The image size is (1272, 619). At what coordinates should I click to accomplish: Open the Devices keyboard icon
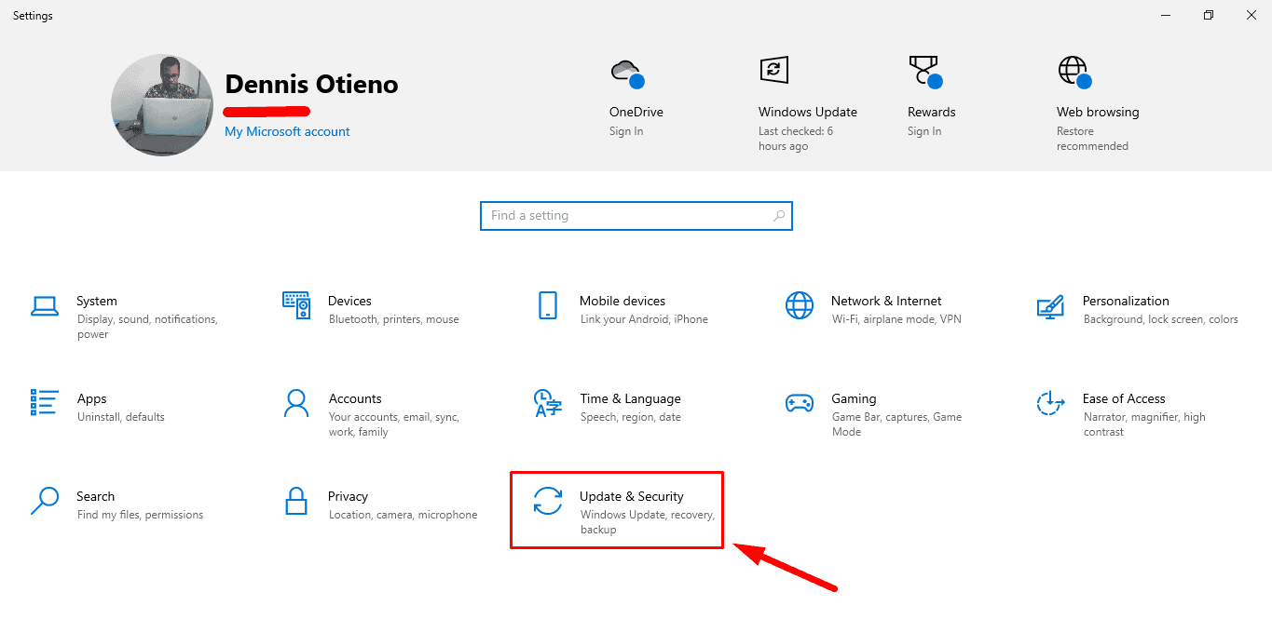[x=296, y=304]
